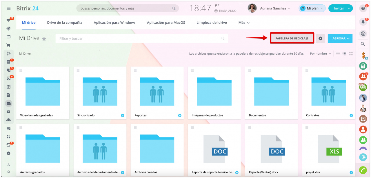This screenshot has height=178, width=371.
Task: Switch to Drive de la compañía tab
Action: [65, 23]
